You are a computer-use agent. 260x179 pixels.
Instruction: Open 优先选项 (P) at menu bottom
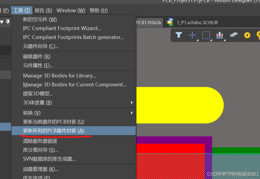[74, 177]
